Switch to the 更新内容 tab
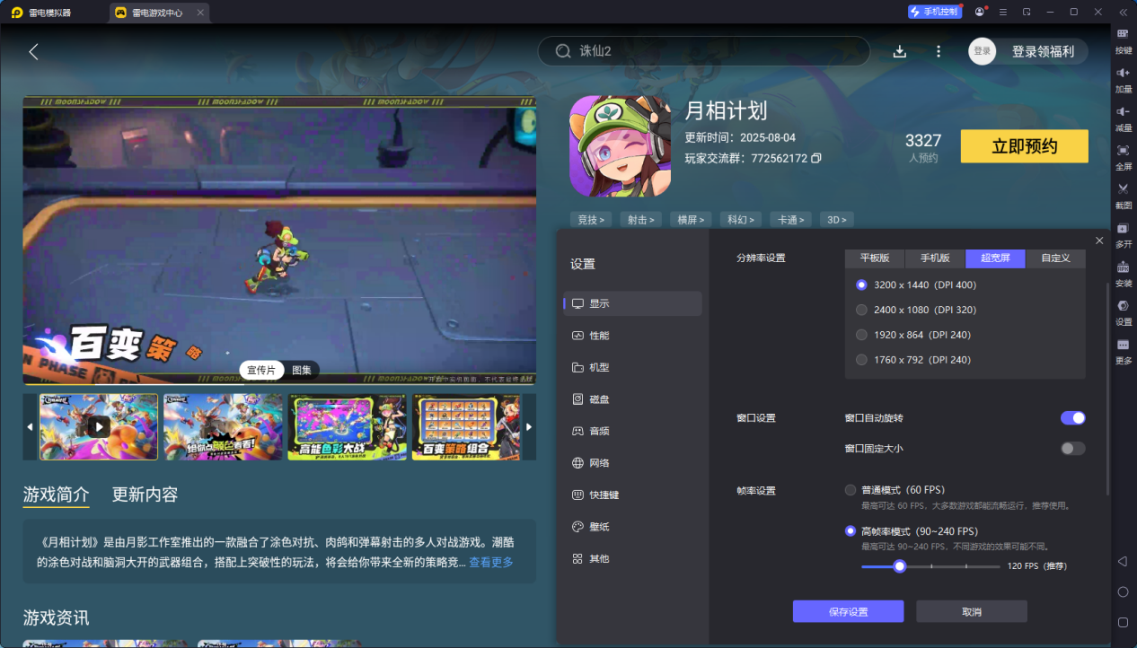 pyautogui.click(x=145, y=495)
